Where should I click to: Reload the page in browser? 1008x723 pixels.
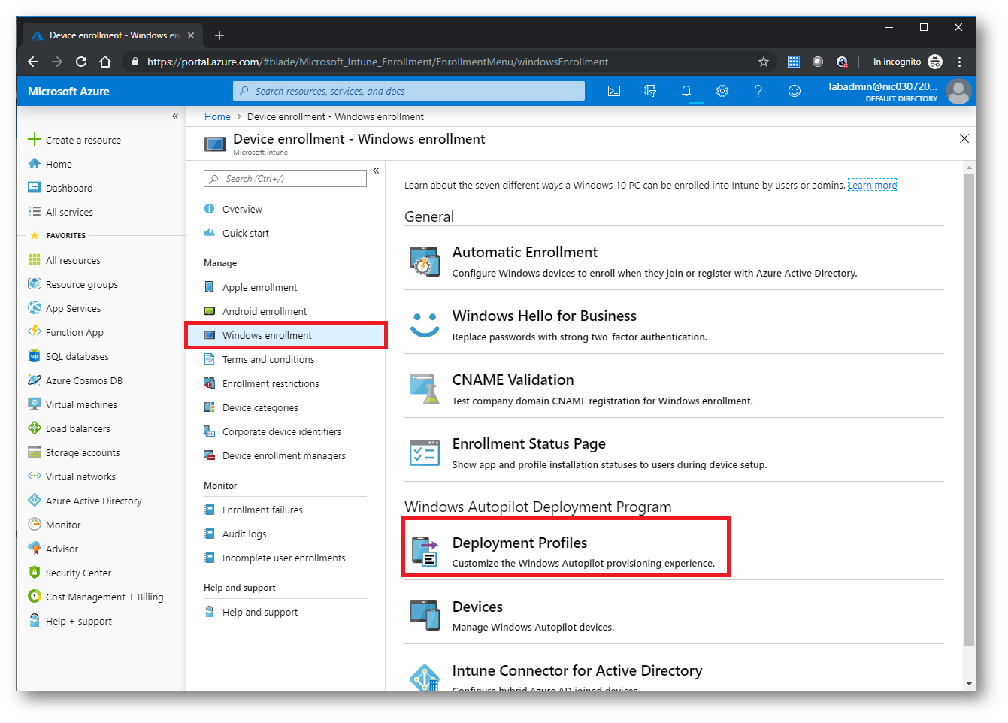[x=81, y=62]
